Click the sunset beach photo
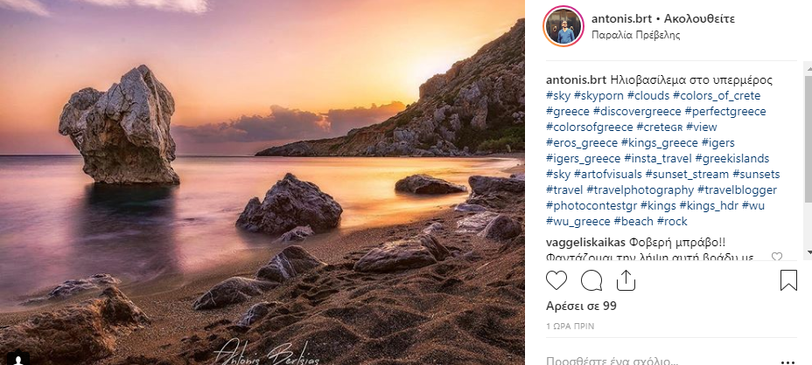 point(262,175)
